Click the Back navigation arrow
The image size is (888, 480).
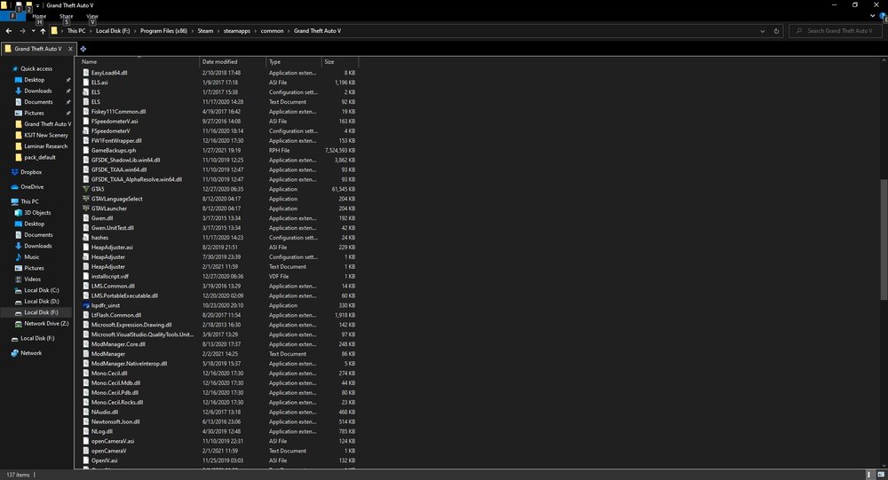pyautogui.click(x=9, y=31)
